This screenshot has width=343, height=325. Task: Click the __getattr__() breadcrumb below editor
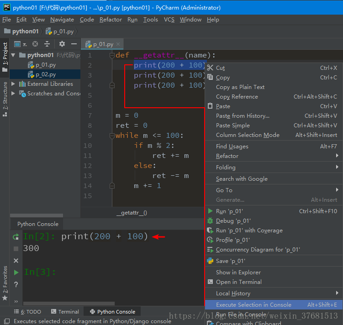(x=132, y=213)
